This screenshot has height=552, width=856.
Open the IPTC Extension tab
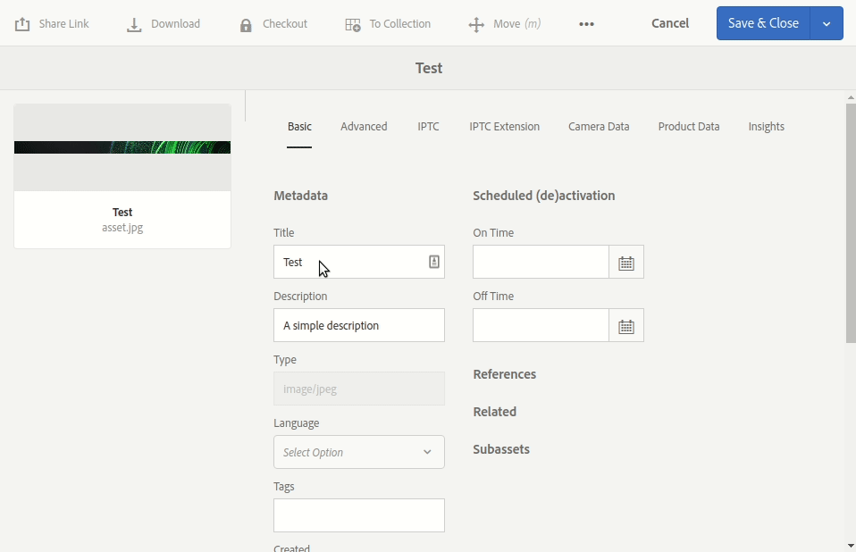(504, 126)
